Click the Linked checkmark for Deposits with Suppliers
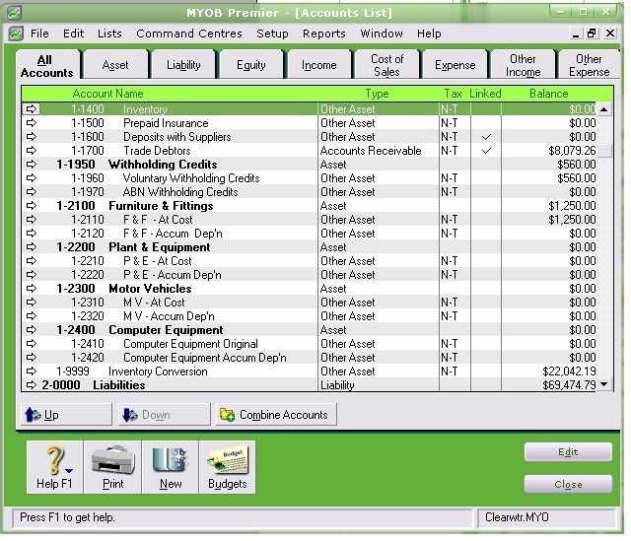Screen dimensions: 631x541 (x=486, y=137)
